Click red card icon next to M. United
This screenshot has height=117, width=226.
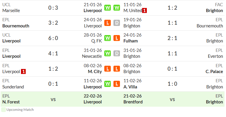[144, 11]
